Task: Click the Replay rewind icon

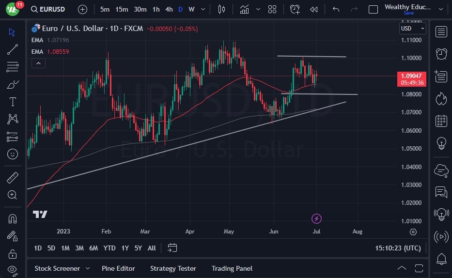Action: [x=314, y=9]
